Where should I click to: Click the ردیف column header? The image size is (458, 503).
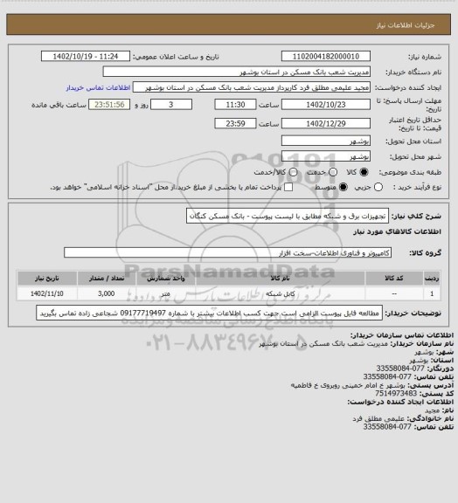[x=432, y=278]
